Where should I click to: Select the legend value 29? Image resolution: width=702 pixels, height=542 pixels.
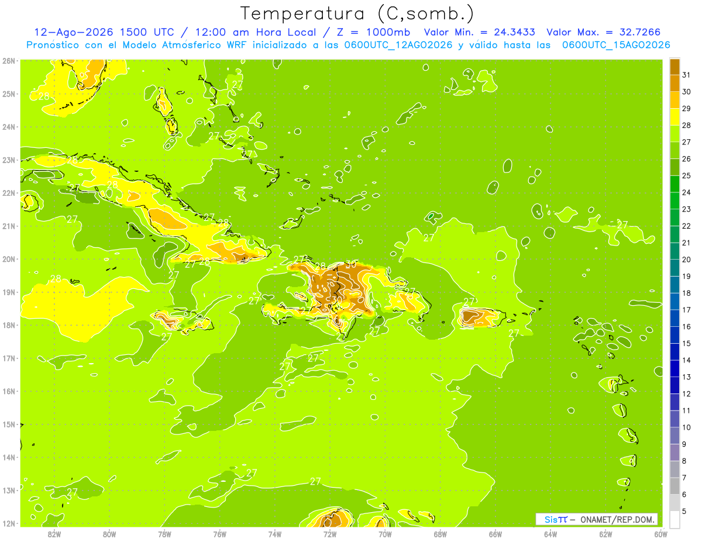(686, 109)
